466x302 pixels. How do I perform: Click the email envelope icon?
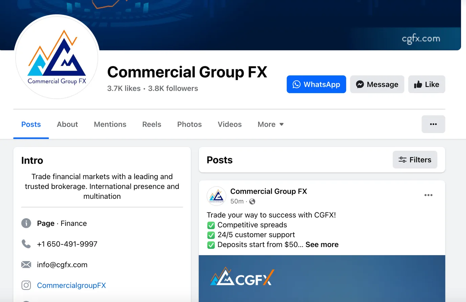26,264
